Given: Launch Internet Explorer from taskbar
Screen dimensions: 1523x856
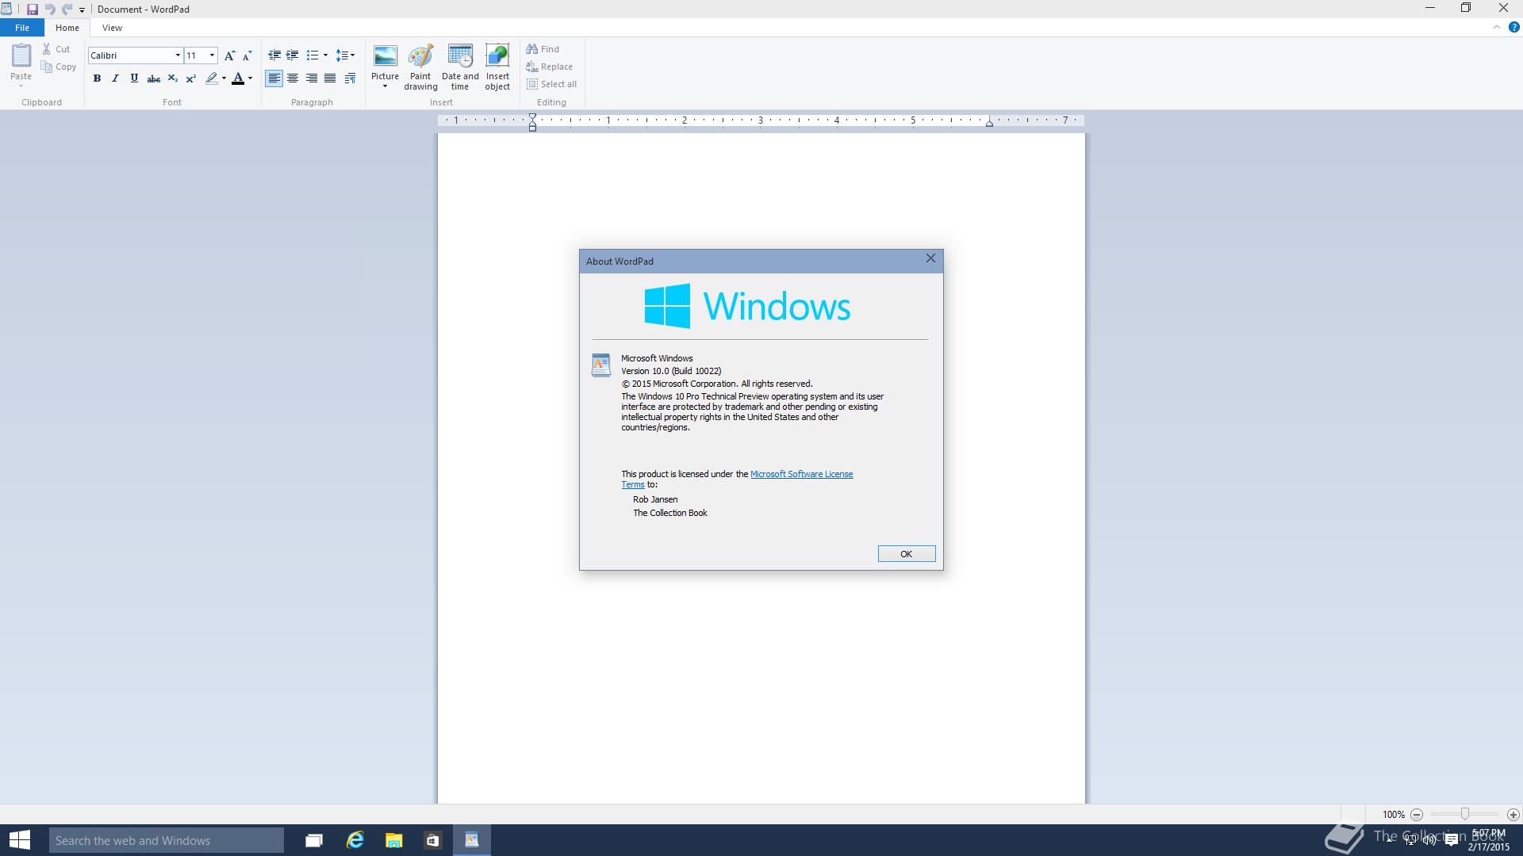Looking at the screenshot, I should pos(355,840).
